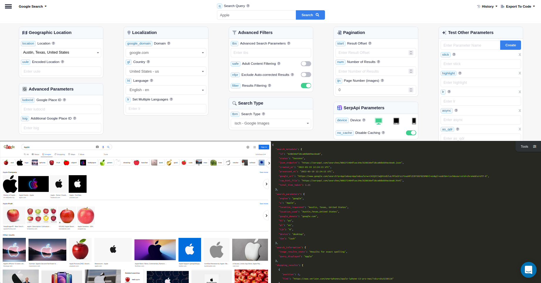Click help icon next to Advanced Search Parameters
This screenshot has width=541, height=283.
click(289, 43)
